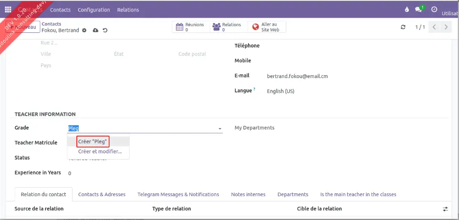Choose 'Créer et modifier...' option
The image size is (459, 220).
click(100, 151)
